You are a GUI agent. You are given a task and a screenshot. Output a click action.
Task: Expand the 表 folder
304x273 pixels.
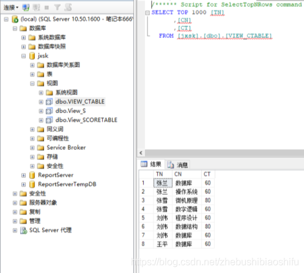pos(32,75)
